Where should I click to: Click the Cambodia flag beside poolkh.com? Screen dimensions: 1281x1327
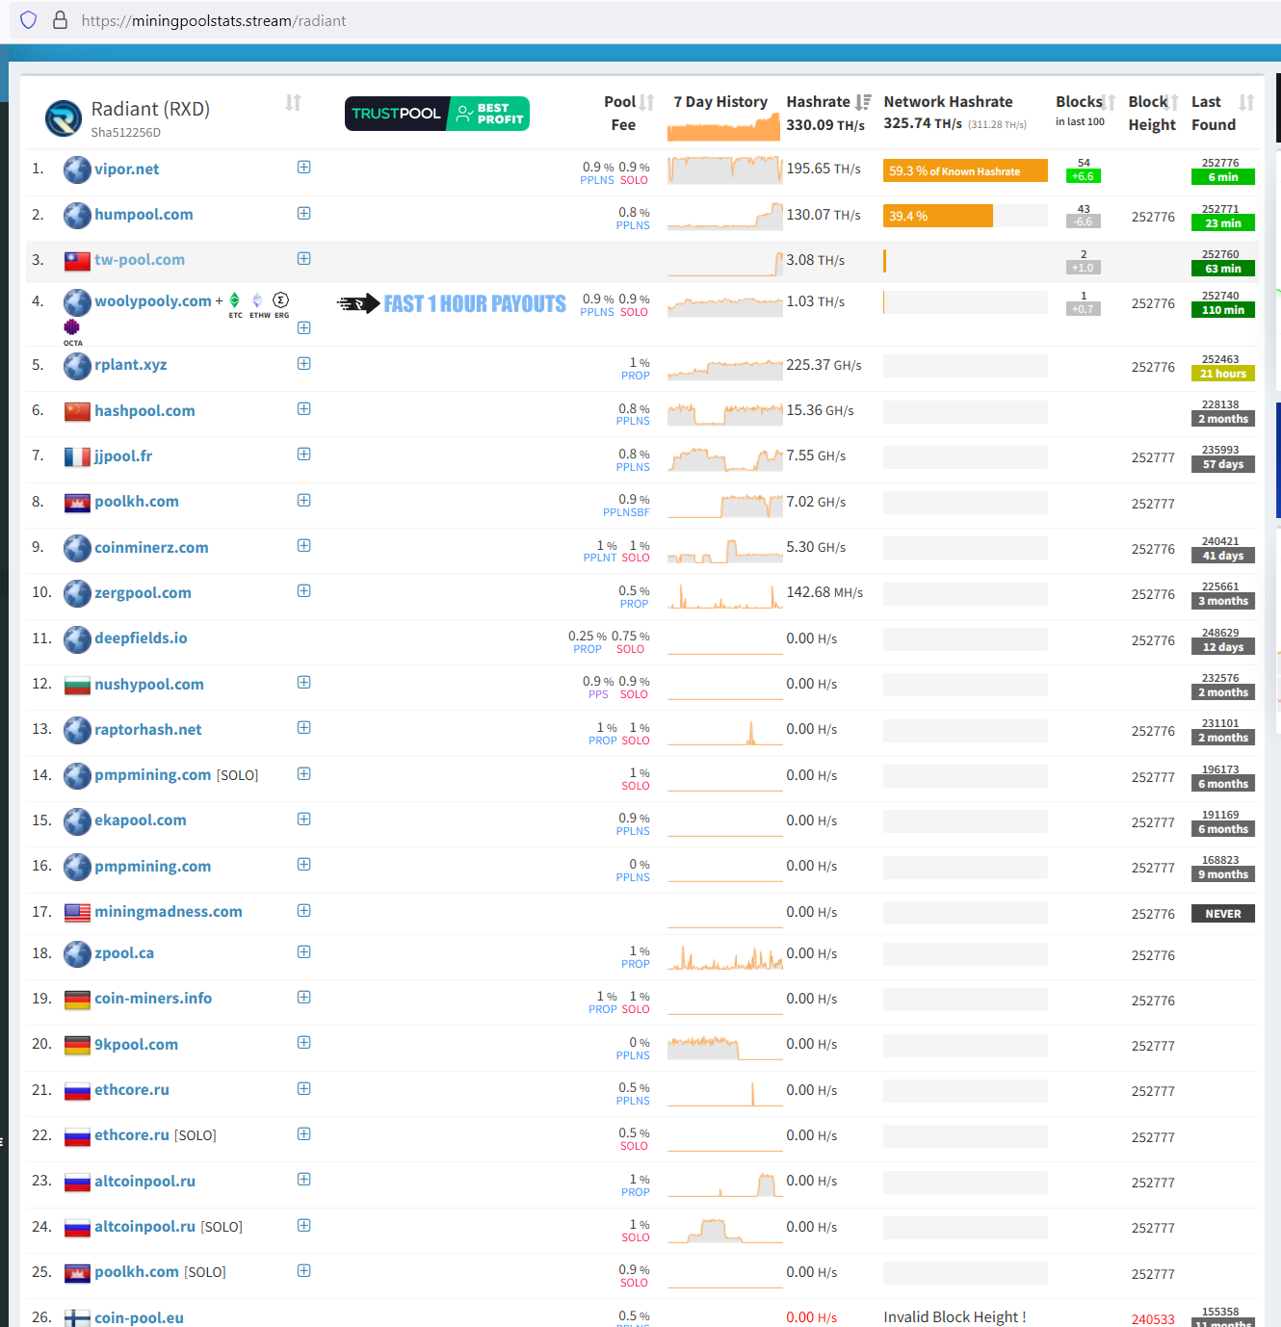point(77,503)
